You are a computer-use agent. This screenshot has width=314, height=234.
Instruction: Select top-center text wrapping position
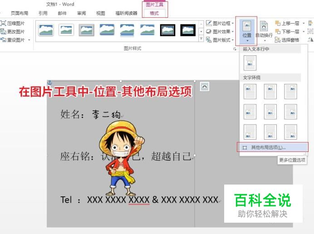coord(270,92)
